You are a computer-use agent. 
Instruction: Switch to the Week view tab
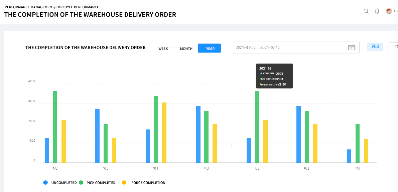(x=163, y=49)
